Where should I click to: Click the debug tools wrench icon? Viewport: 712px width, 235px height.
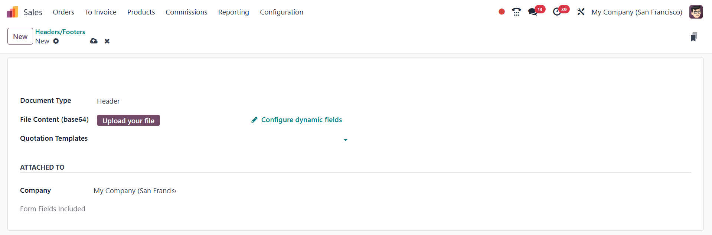click(581, 12)
